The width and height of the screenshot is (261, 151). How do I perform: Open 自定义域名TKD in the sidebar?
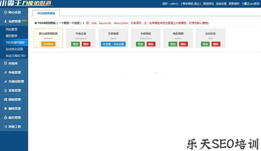(x=16, y=56)
